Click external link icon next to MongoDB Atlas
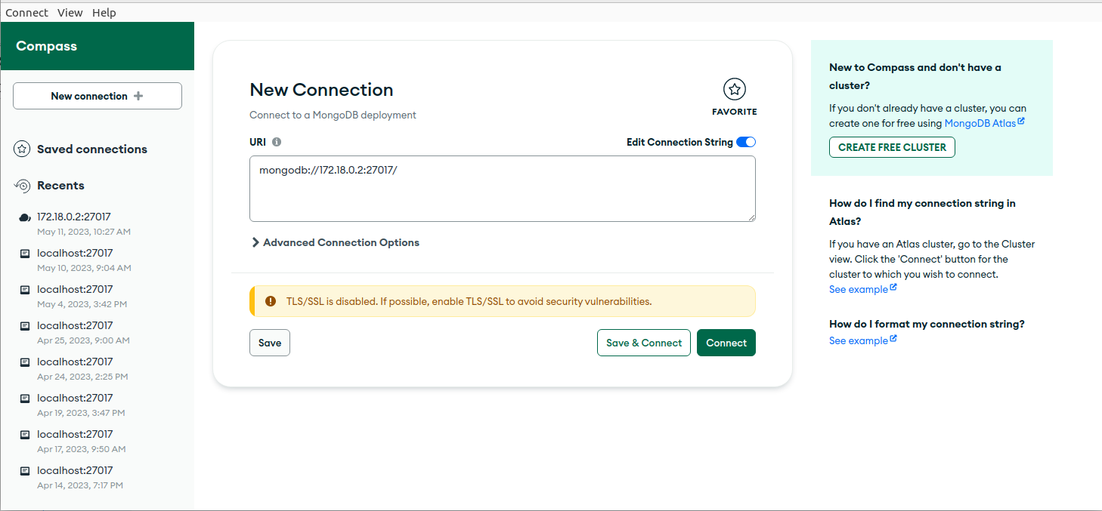Image resolution: width=1102 pixels, height=511 pixels. [1021, 121]
